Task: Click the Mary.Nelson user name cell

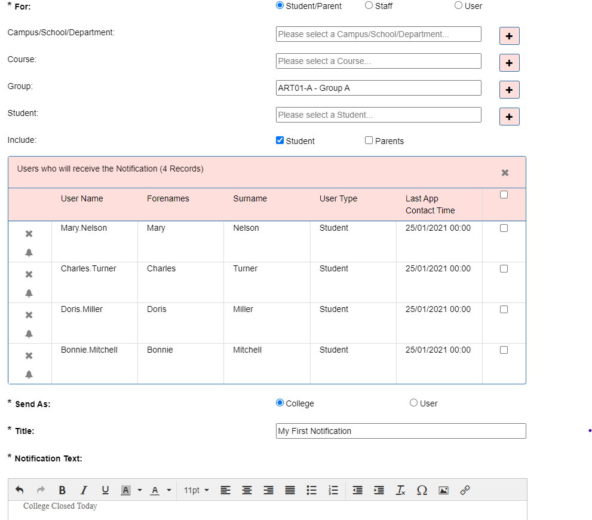Action: coord(84,228)
